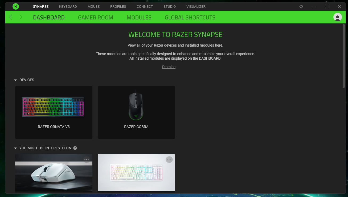Open the user profile avatar
The height and width of the screenshot is (197, 348).
tap(338, 17)
